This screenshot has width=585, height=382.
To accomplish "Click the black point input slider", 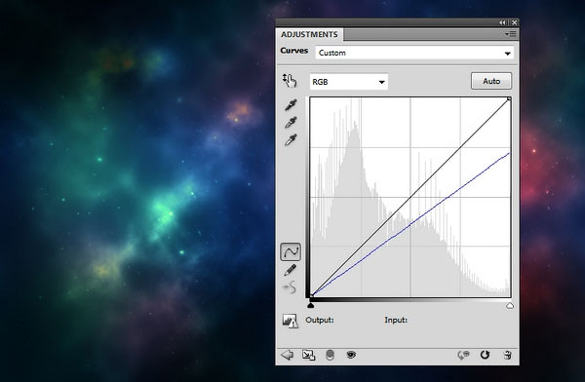I will pos(310,306).
